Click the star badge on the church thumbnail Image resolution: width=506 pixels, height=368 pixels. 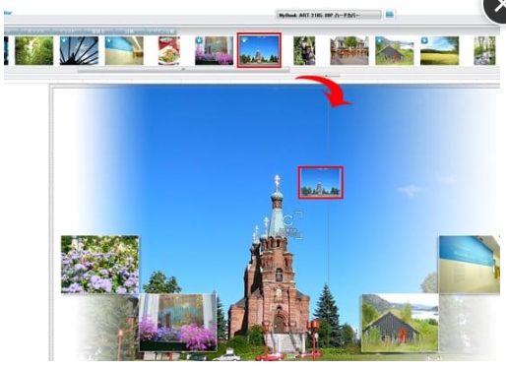coord(244,40)
